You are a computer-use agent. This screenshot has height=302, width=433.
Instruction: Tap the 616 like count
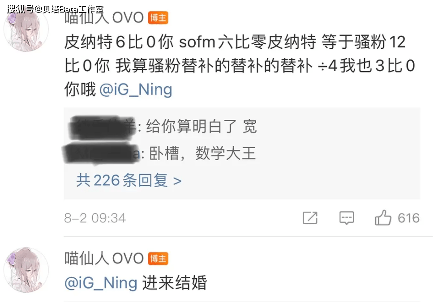click(408, 218)
